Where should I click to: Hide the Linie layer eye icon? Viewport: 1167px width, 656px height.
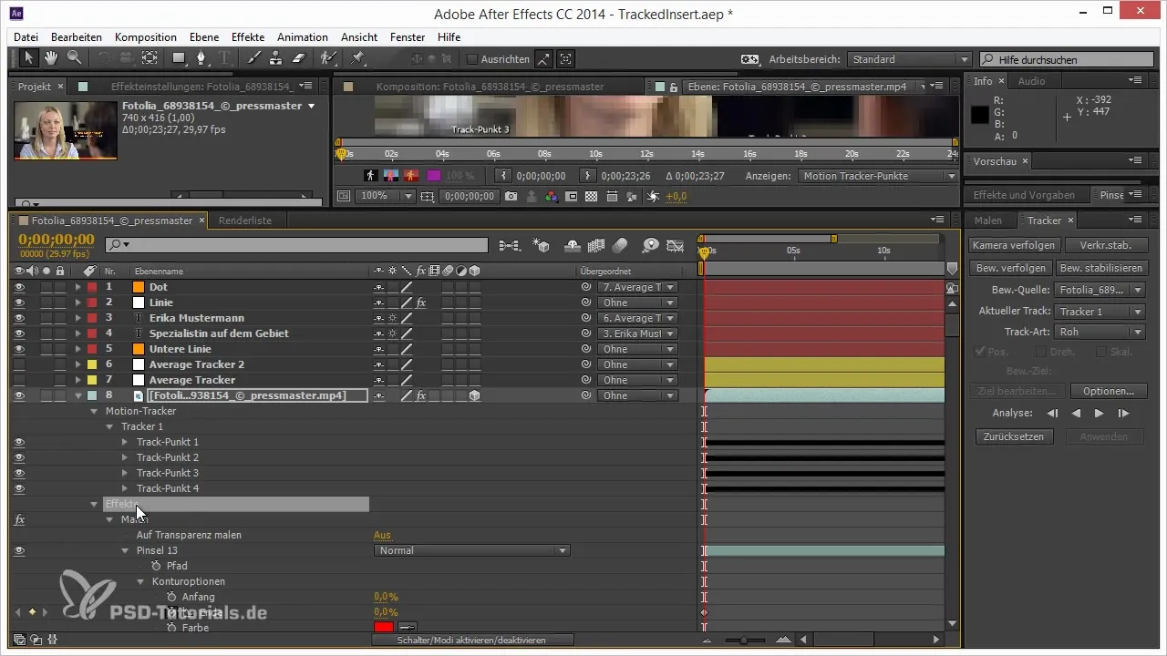click(x=19, y=302)
